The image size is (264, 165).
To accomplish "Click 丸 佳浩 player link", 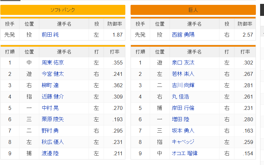I will (181, 97).
